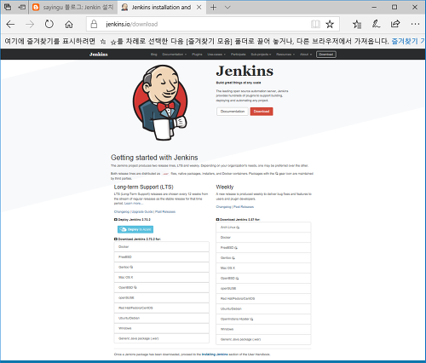Open the add notes pen icon
This screenshot has width=426, height=363.
coord(376,24)
